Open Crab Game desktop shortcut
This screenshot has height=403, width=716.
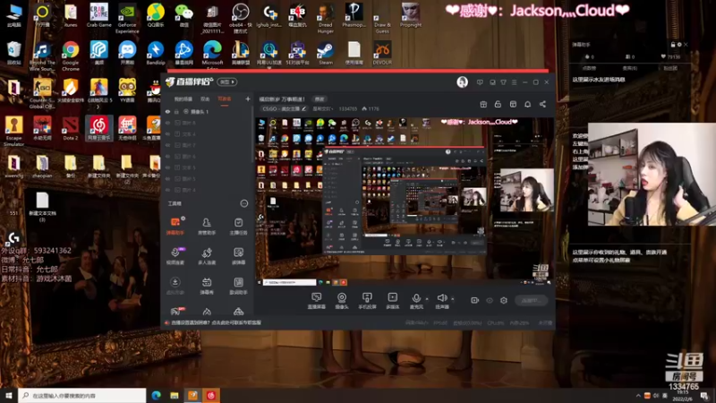pos(98,15)
